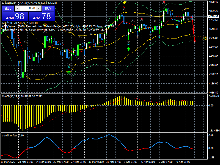Select the cyan cross marker above 27 Mar green arrow
220x165 pixels.
pos(69,67)
